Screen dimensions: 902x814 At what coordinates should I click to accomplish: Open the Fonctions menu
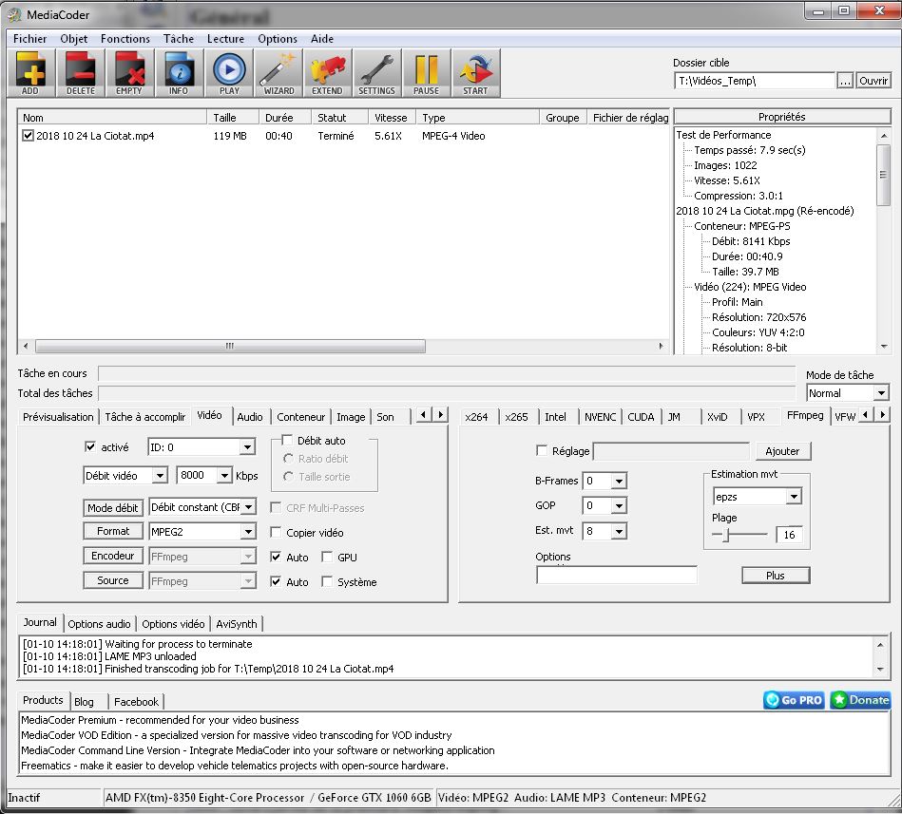click(x=125, y=39)
